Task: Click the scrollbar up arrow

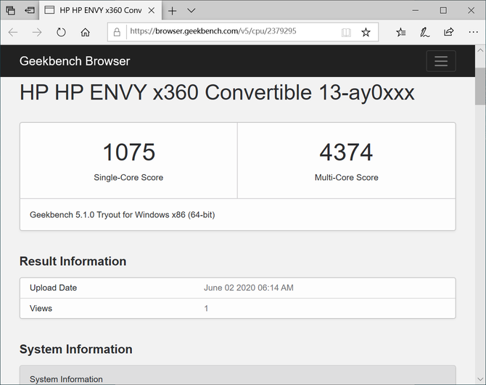Action: click(x=480, y=50)
